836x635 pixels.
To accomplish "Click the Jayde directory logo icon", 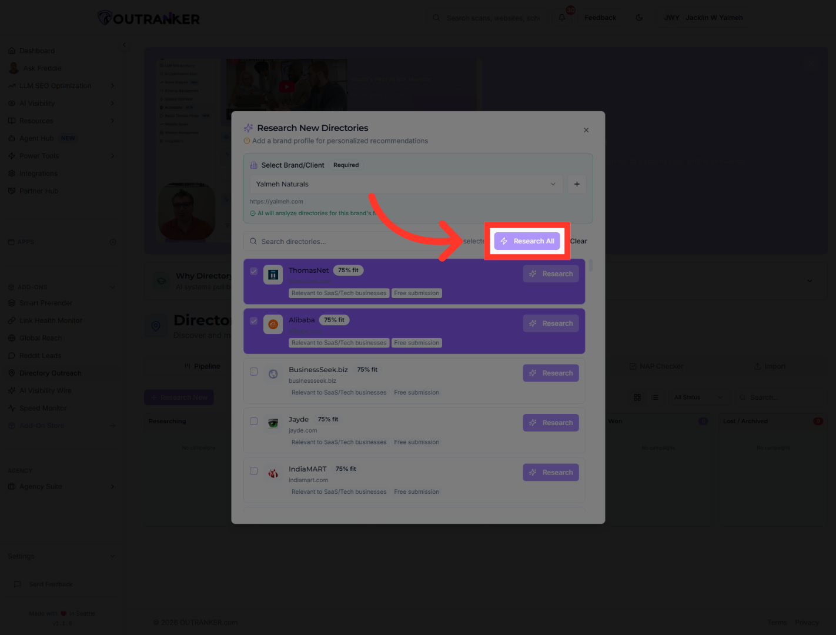I will tap(273, 423).
